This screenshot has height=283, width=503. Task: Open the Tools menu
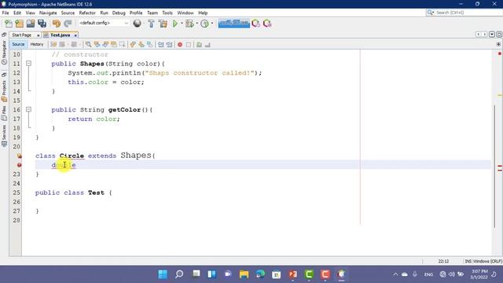tap(167, 13)
